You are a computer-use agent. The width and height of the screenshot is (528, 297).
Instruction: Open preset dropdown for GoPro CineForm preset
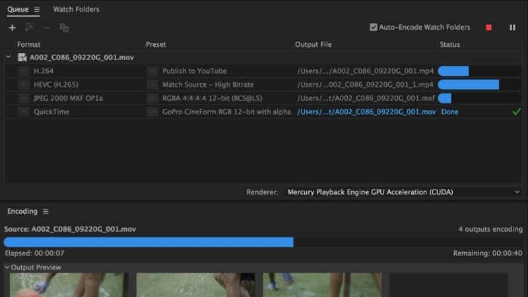click(x=152, y=112)
